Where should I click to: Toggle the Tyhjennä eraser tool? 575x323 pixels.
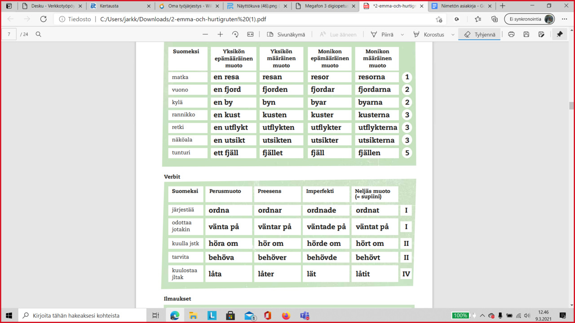[x=479, y=35]
